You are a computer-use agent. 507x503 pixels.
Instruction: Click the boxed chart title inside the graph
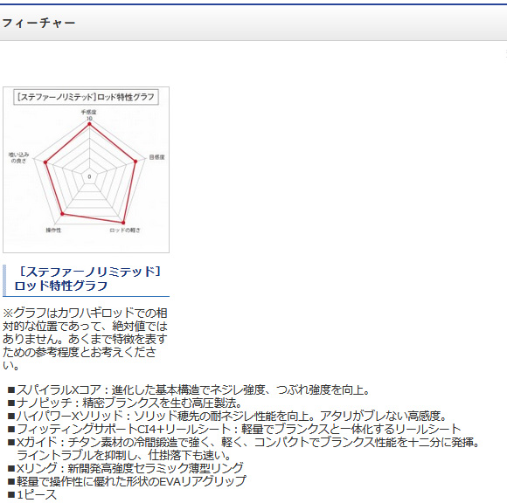click(86, 97)
